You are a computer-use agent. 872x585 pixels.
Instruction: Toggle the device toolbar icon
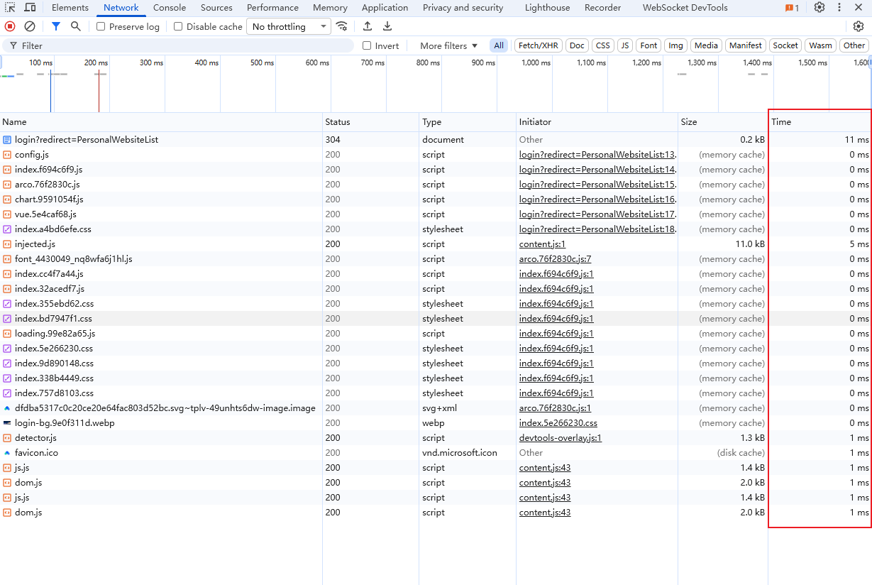pos(31,8)
